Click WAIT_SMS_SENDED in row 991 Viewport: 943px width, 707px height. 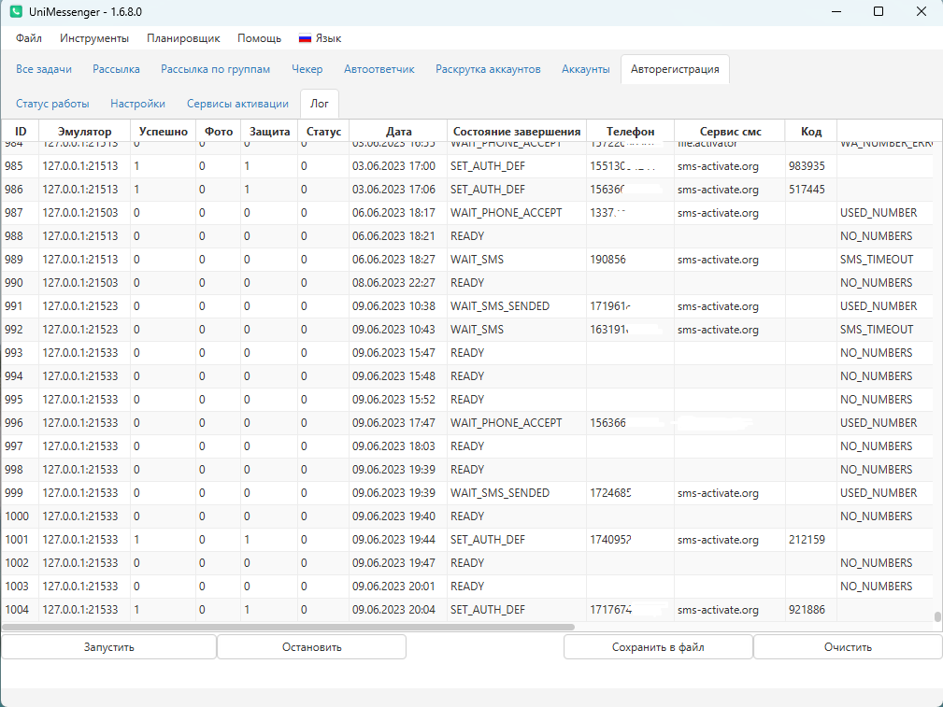coord(500,306)
